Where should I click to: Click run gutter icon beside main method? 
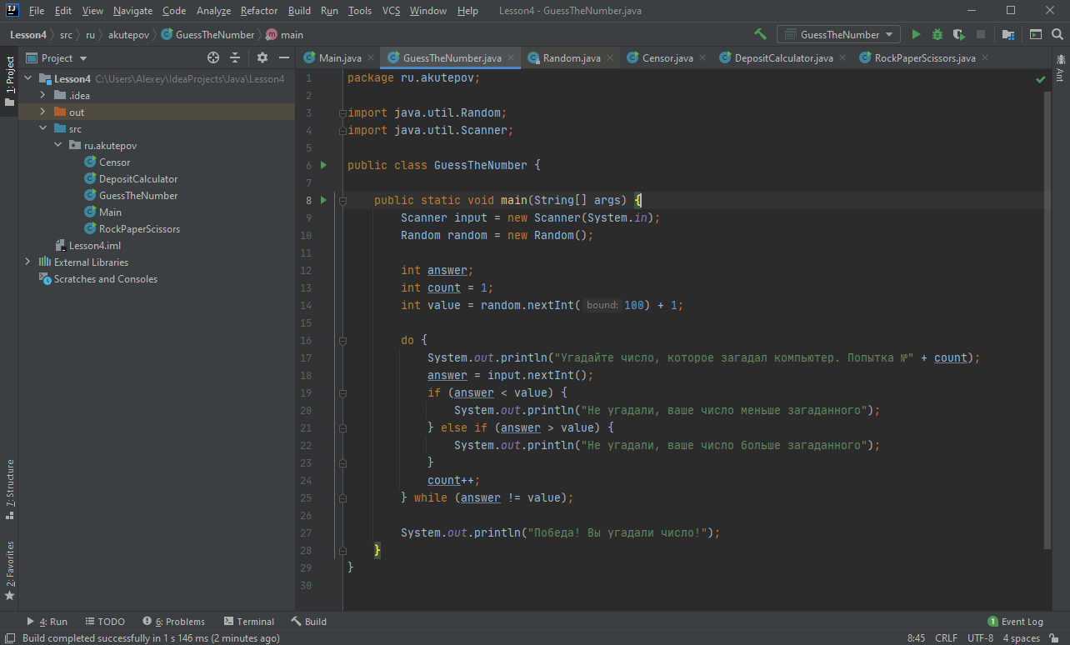click(x=324, y=200)
